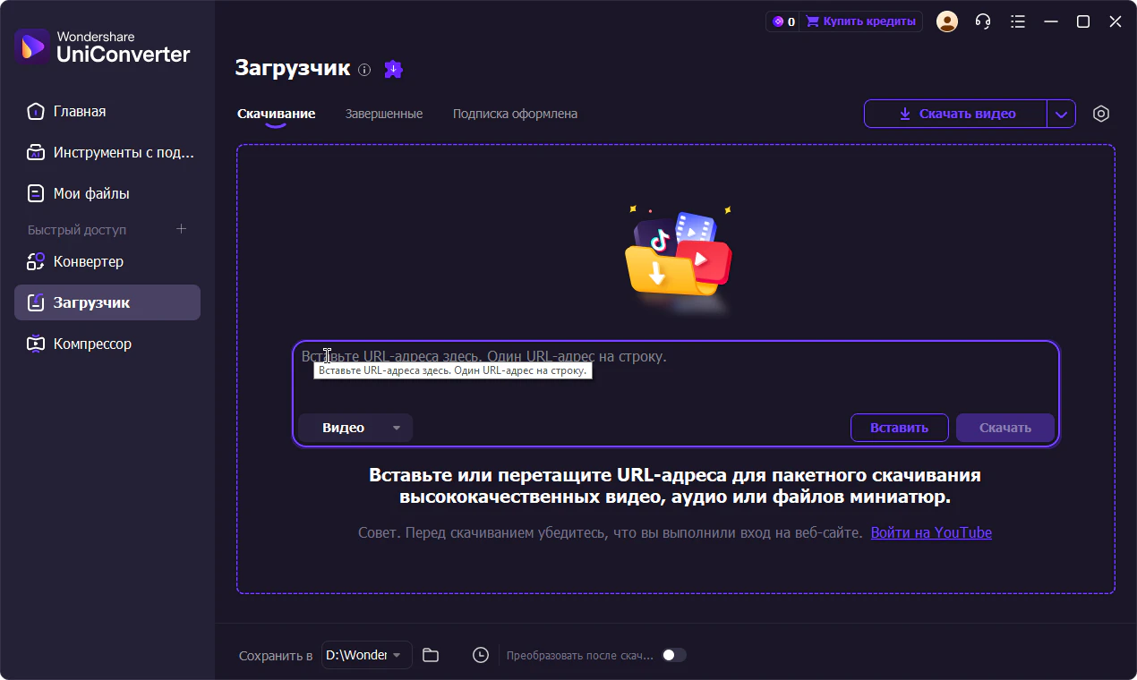Click the Вставить button
1137x680 pixels.
tap(899, 428)
